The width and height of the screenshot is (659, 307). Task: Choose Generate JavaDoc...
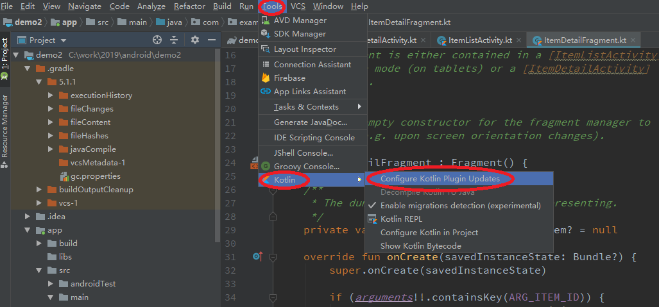(x=312, y=122)
